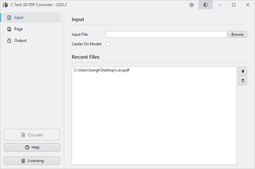Close the 3D PDF Converter window
The image size is (255, 169).
tap(248, 5)
